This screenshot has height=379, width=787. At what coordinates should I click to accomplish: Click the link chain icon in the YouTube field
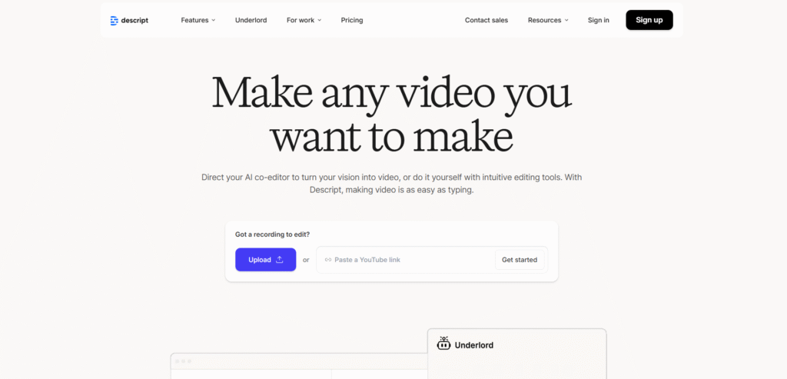(328, 260)
